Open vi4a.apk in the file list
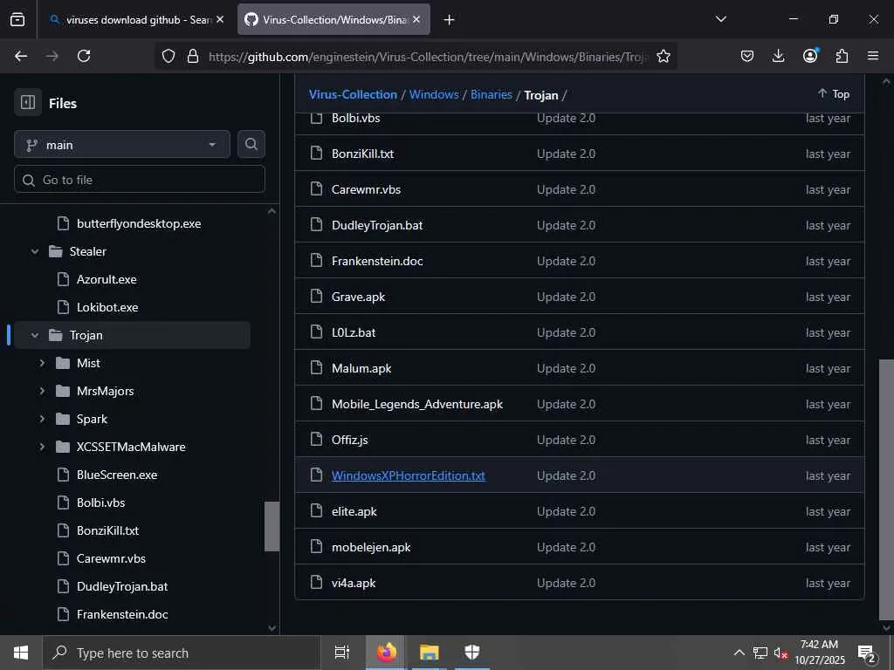Viewport: 894px width, 670px height. (354, 583)
